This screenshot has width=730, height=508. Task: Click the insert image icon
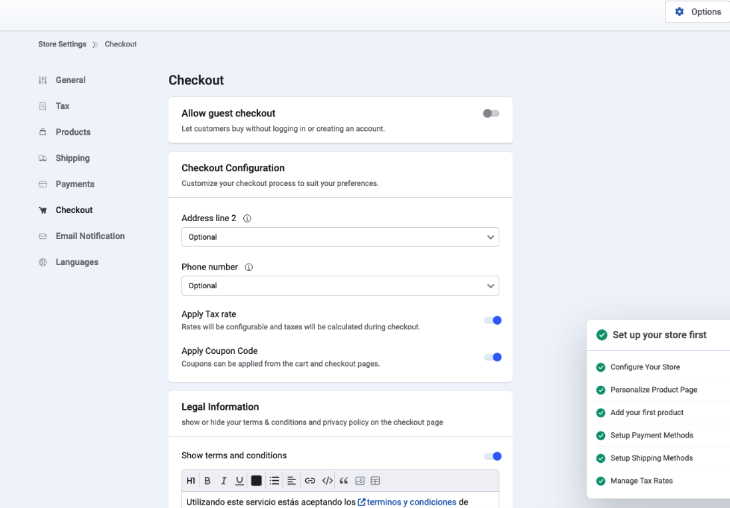coord(360,481)
